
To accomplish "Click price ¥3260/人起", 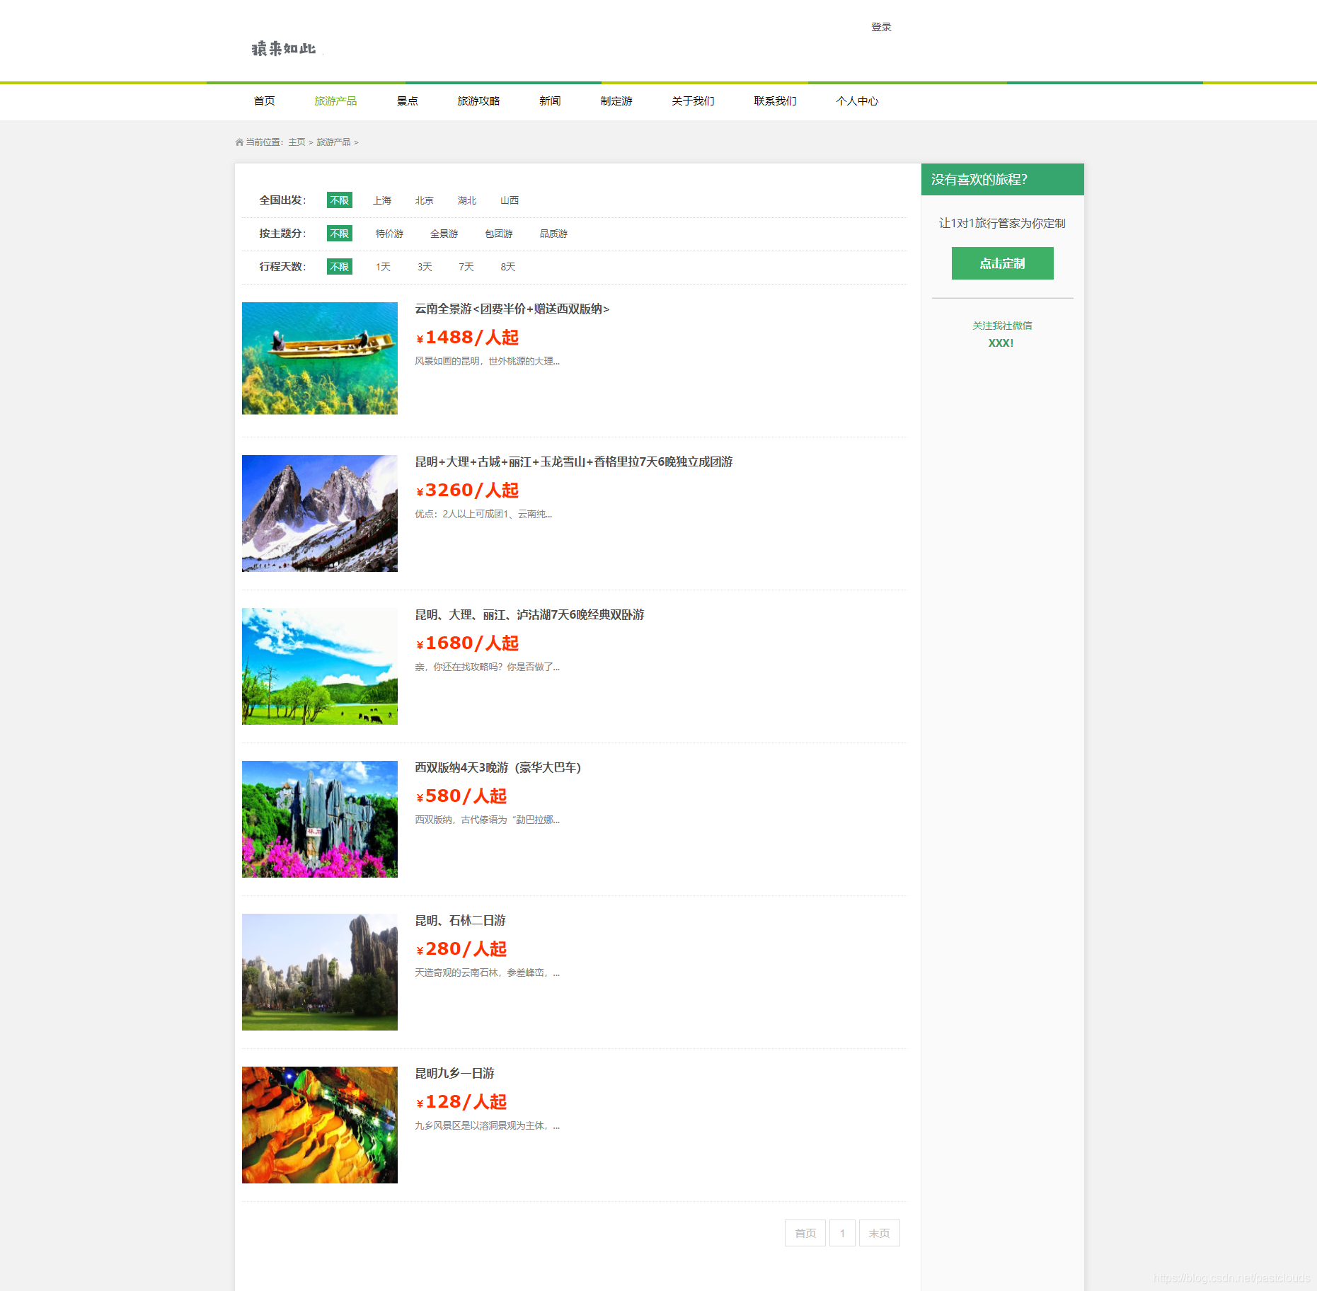I will (468, 490).
